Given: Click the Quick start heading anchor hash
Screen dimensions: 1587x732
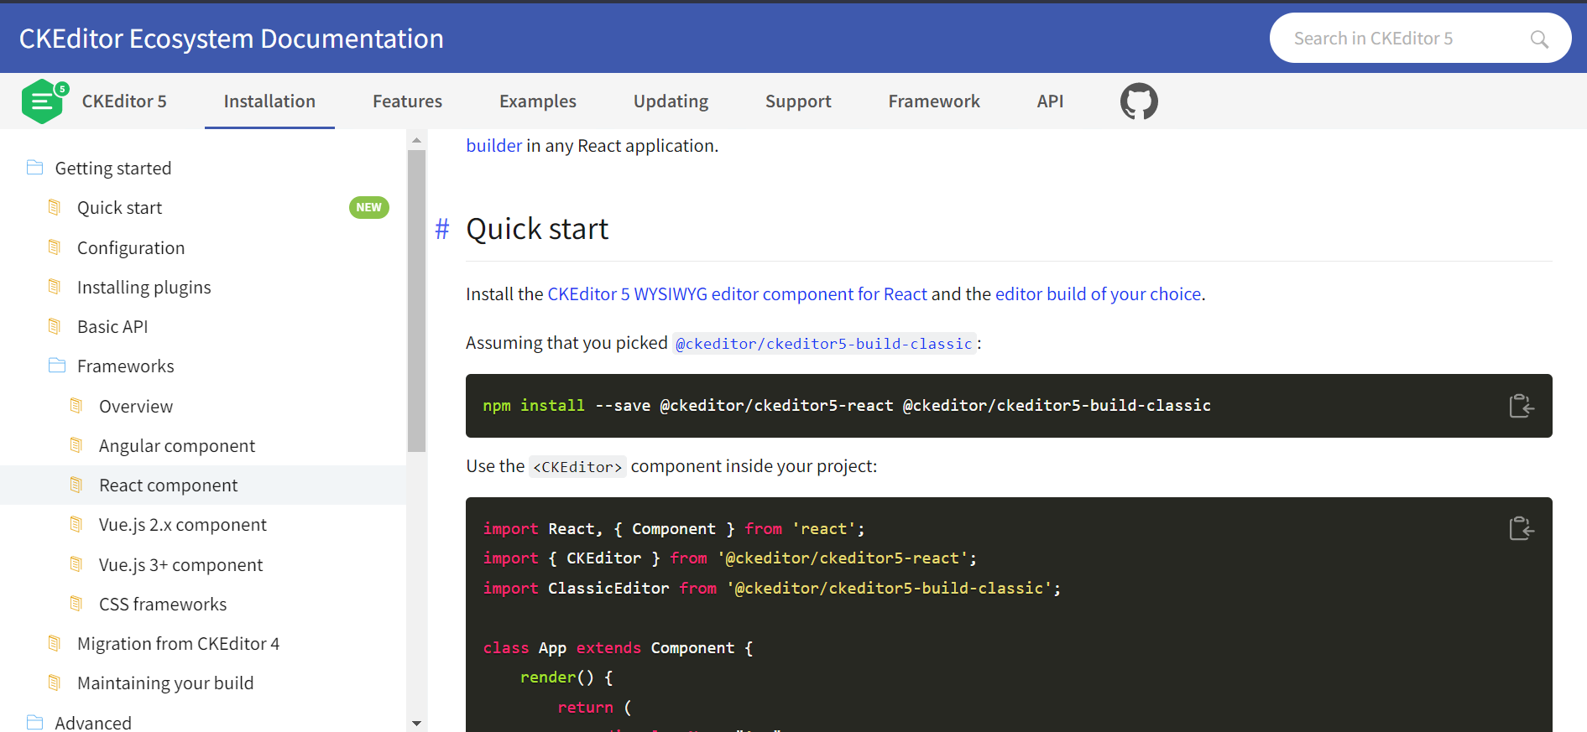Looking at the screenshot, I should point(442,229).
